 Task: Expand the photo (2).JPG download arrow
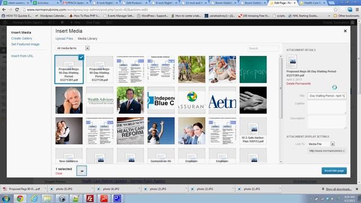[x=233, y=189]
